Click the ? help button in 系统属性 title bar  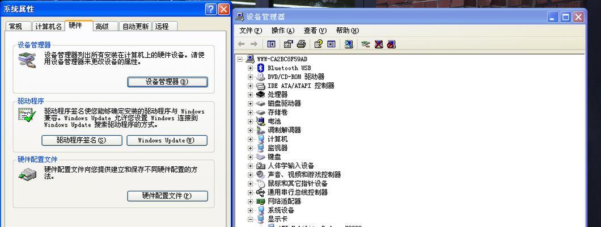click(x=210, y=9)
